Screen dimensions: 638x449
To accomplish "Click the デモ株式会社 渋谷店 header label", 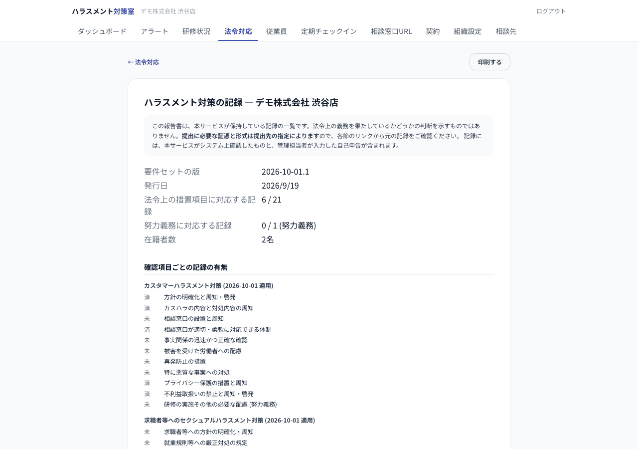I will click(168, 11).
